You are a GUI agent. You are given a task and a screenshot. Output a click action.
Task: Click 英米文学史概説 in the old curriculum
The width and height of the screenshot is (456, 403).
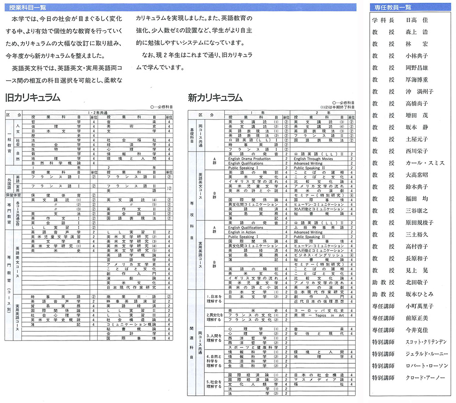coord(56,320)
